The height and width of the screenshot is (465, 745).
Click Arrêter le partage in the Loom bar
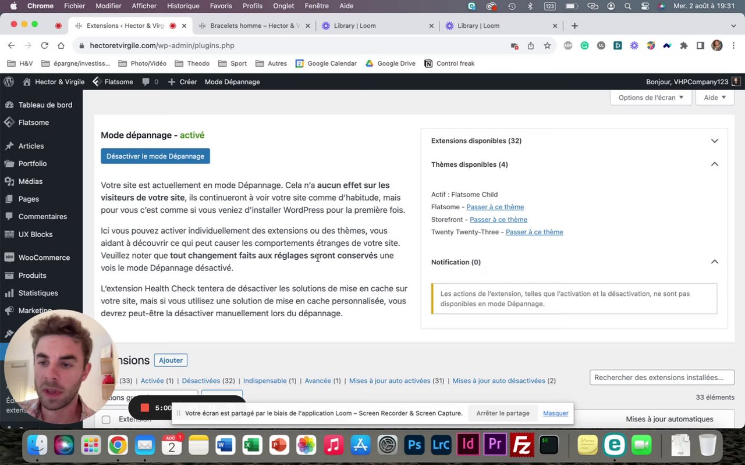coord(503,413)
